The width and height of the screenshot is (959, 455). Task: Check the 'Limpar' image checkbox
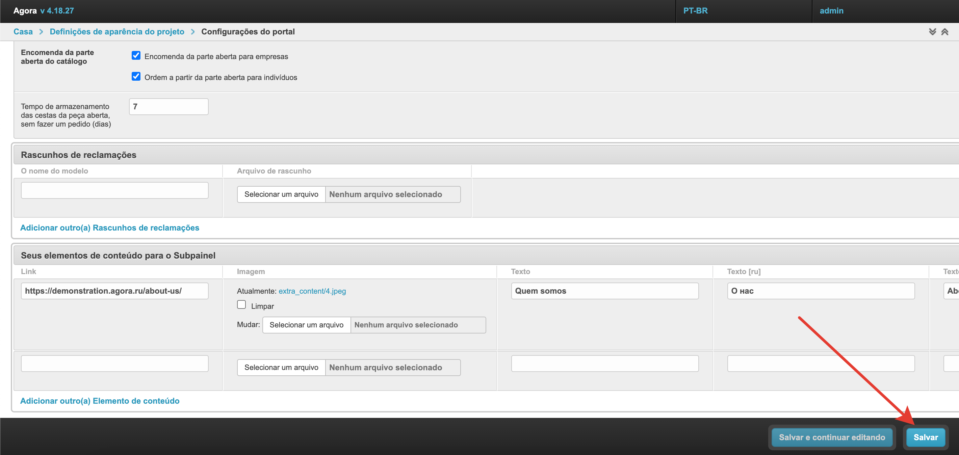[x=241, y=305]
